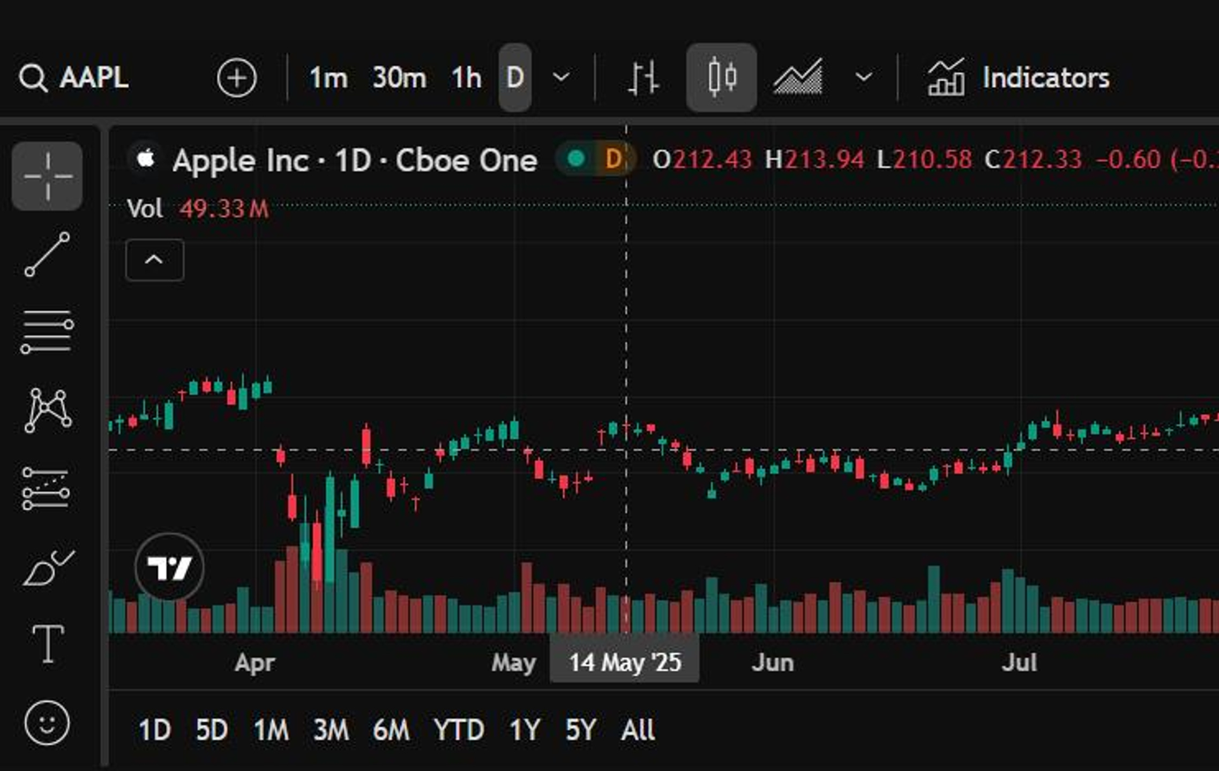Viewport: 1219px width, 771px height.
Task: Click the TradingView logo on the chart
Action: (169, 567)
